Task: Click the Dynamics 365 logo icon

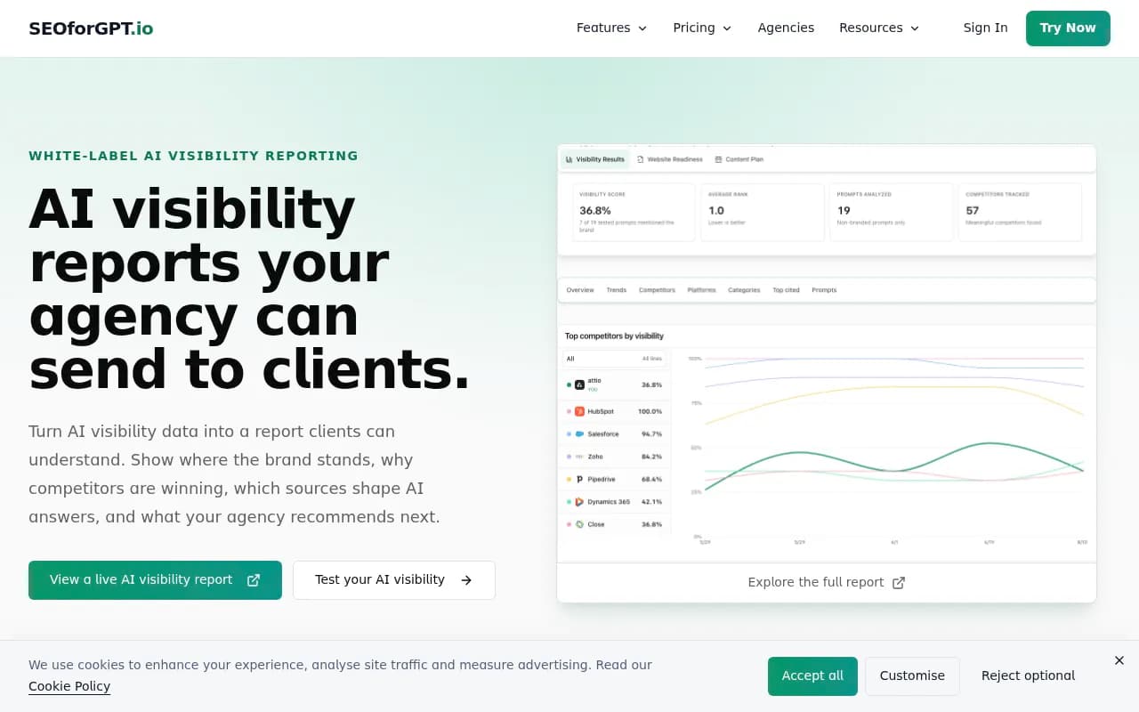Action: (579, 502)
